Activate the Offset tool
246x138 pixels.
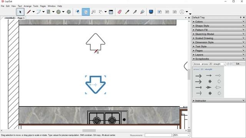77,12
